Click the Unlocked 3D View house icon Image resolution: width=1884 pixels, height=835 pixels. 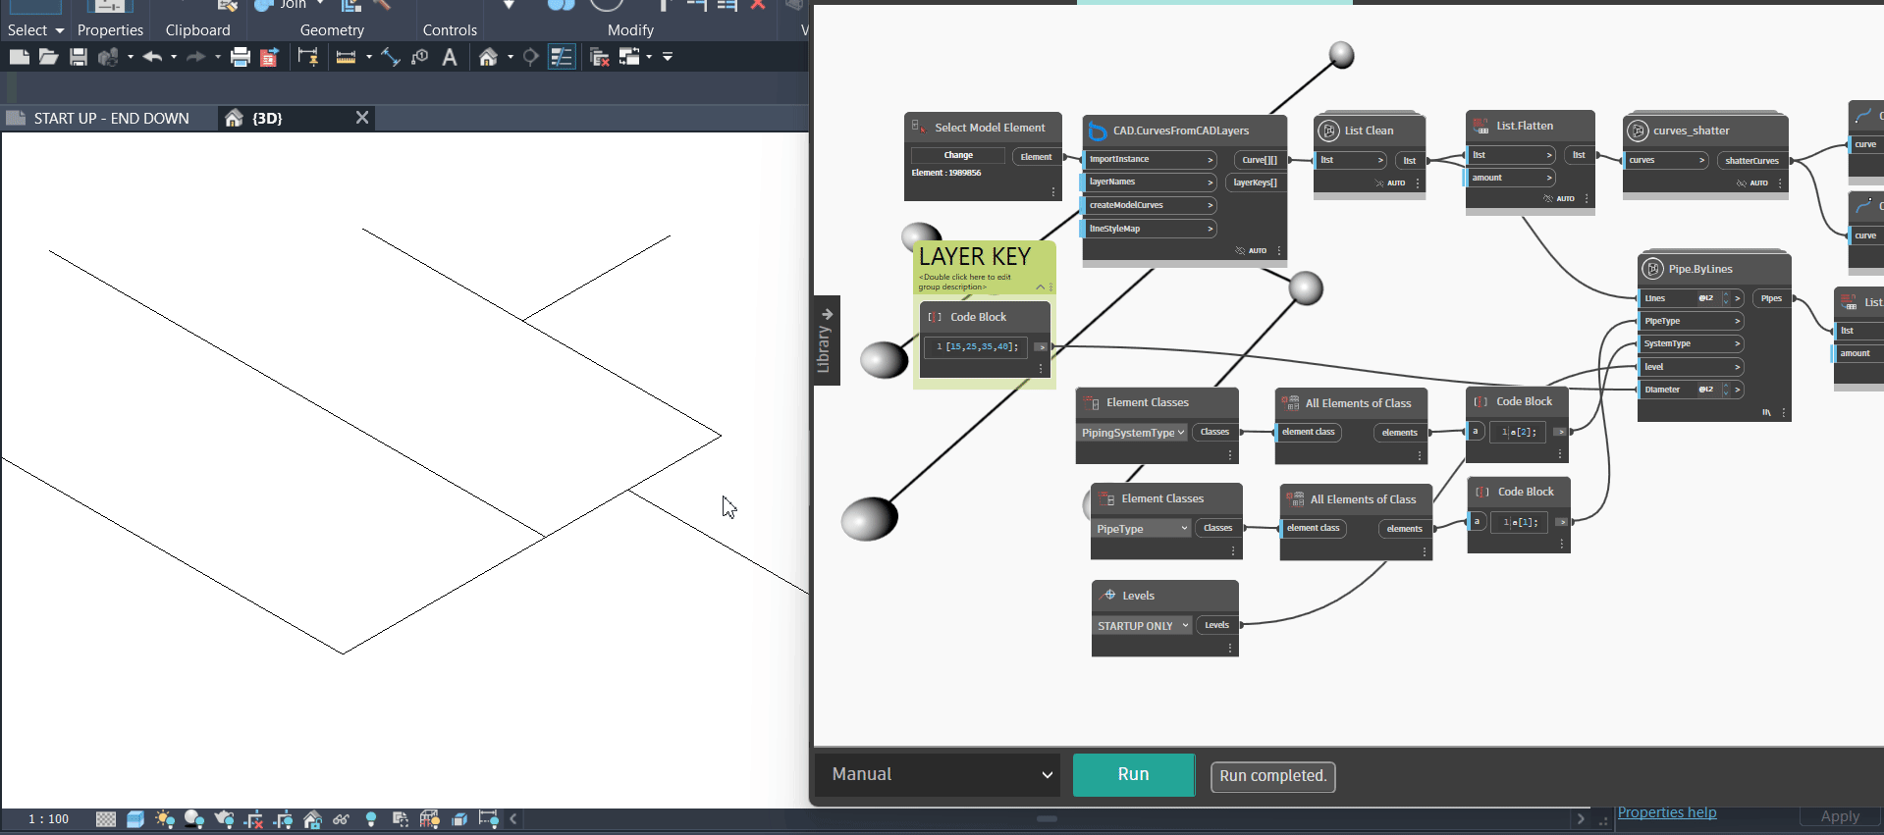click(312, 819)
